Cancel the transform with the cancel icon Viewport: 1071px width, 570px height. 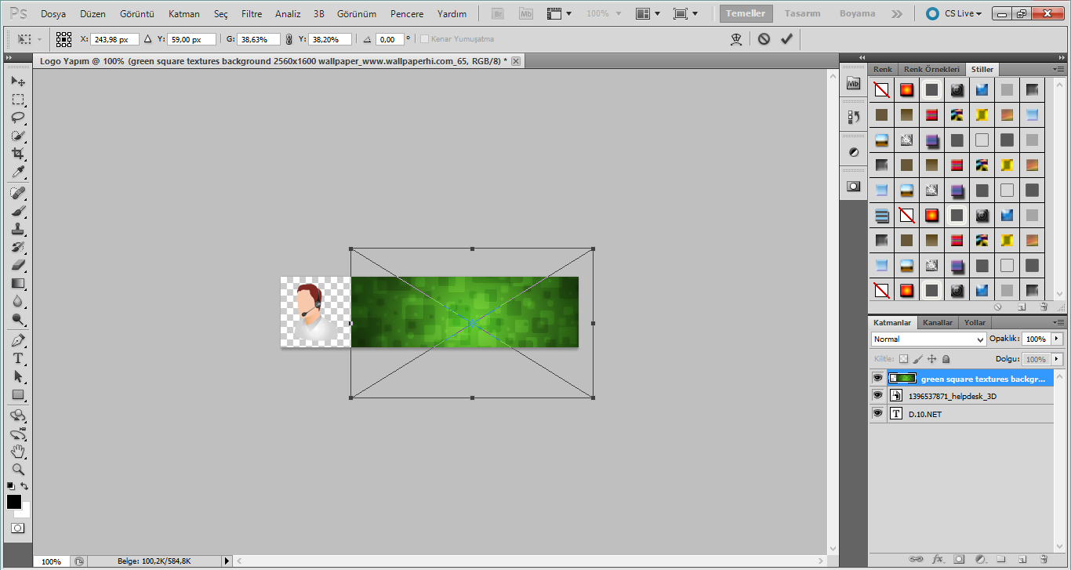[x=764, y=38]
